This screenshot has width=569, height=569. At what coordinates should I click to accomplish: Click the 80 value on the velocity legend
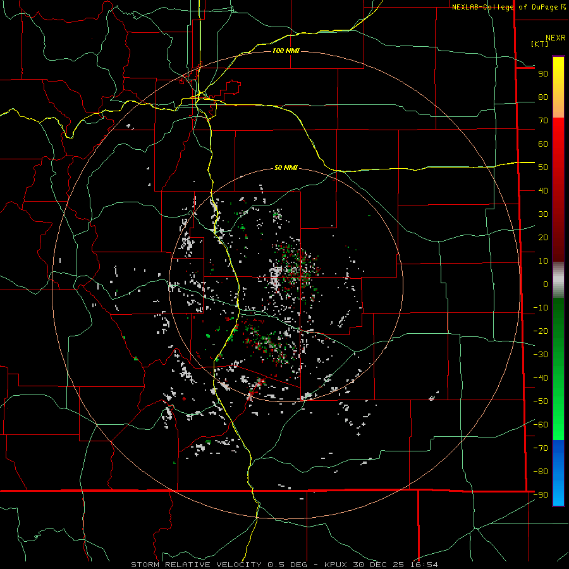click(x=543, y=97)
